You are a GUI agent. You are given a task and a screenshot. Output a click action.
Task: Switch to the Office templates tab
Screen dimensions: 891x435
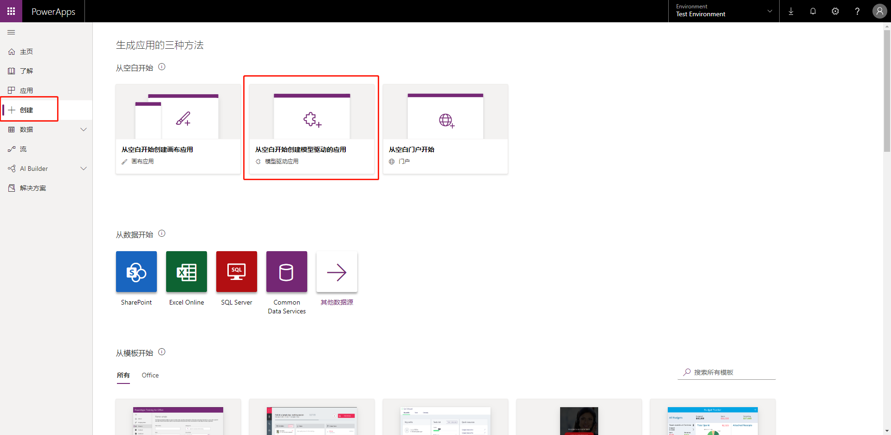click(150, 375)
